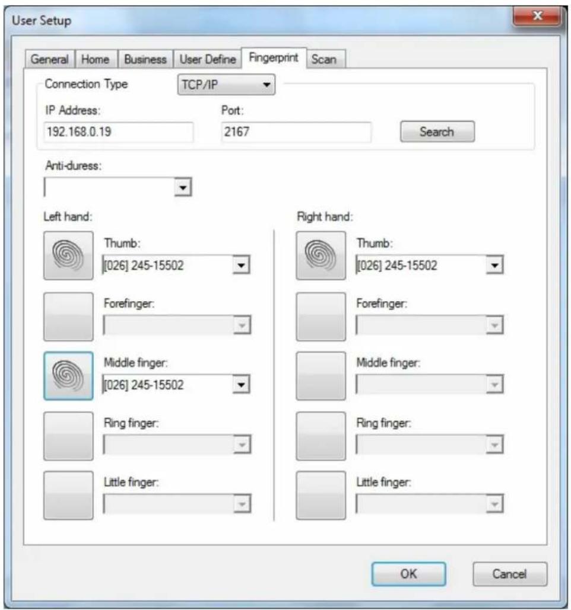The image size is (571, 610).
Task: Open the Right hand Little finger dropdown
Action: point(494,504)
